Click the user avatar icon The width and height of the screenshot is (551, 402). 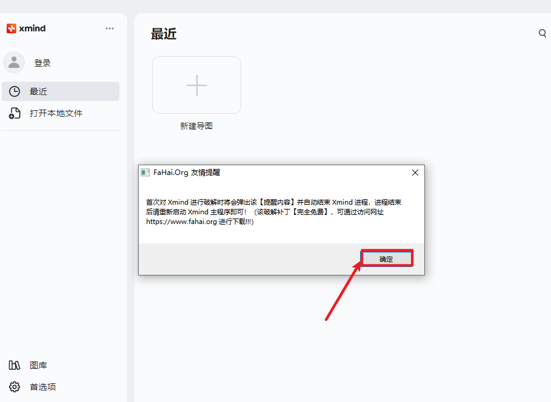(x=14, y=63)
